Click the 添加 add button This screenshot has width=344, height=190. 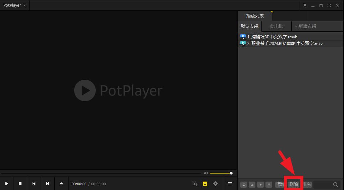click(x=280, y=185)
